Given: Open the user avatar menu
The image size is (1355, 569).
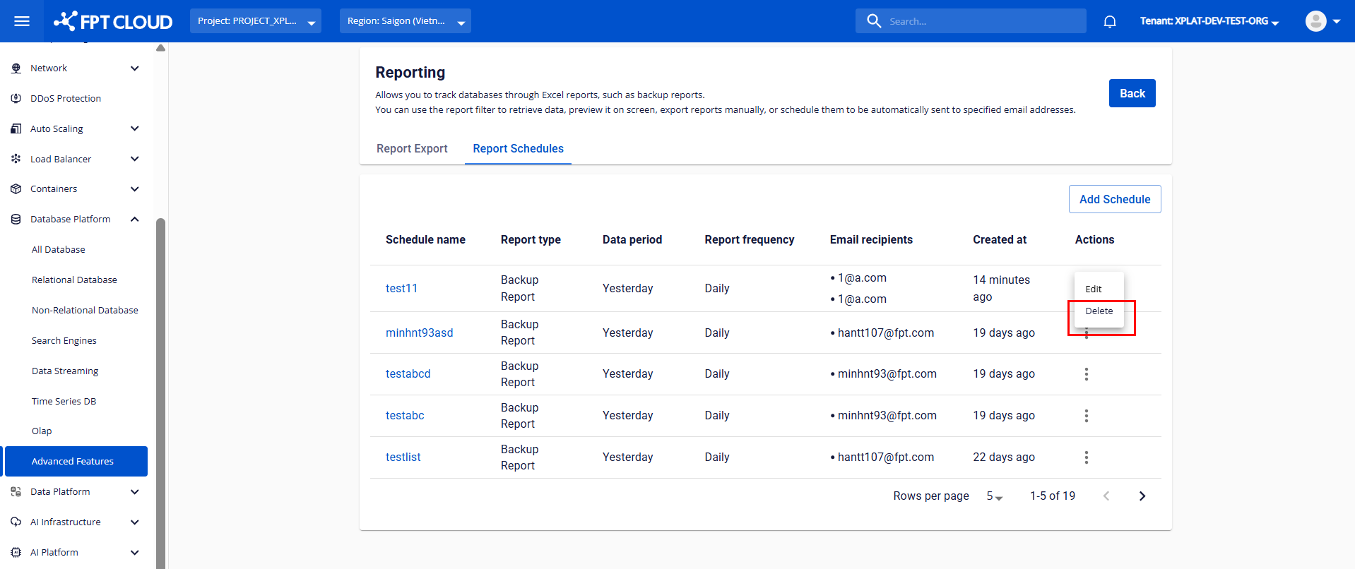Looking at the screenshot, I should tap(1323, 21).
